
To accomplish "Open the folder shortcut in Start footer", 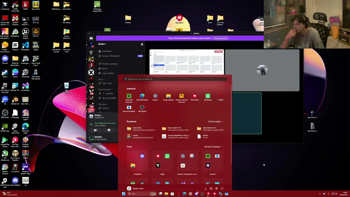I will click(x=211, y=189).
